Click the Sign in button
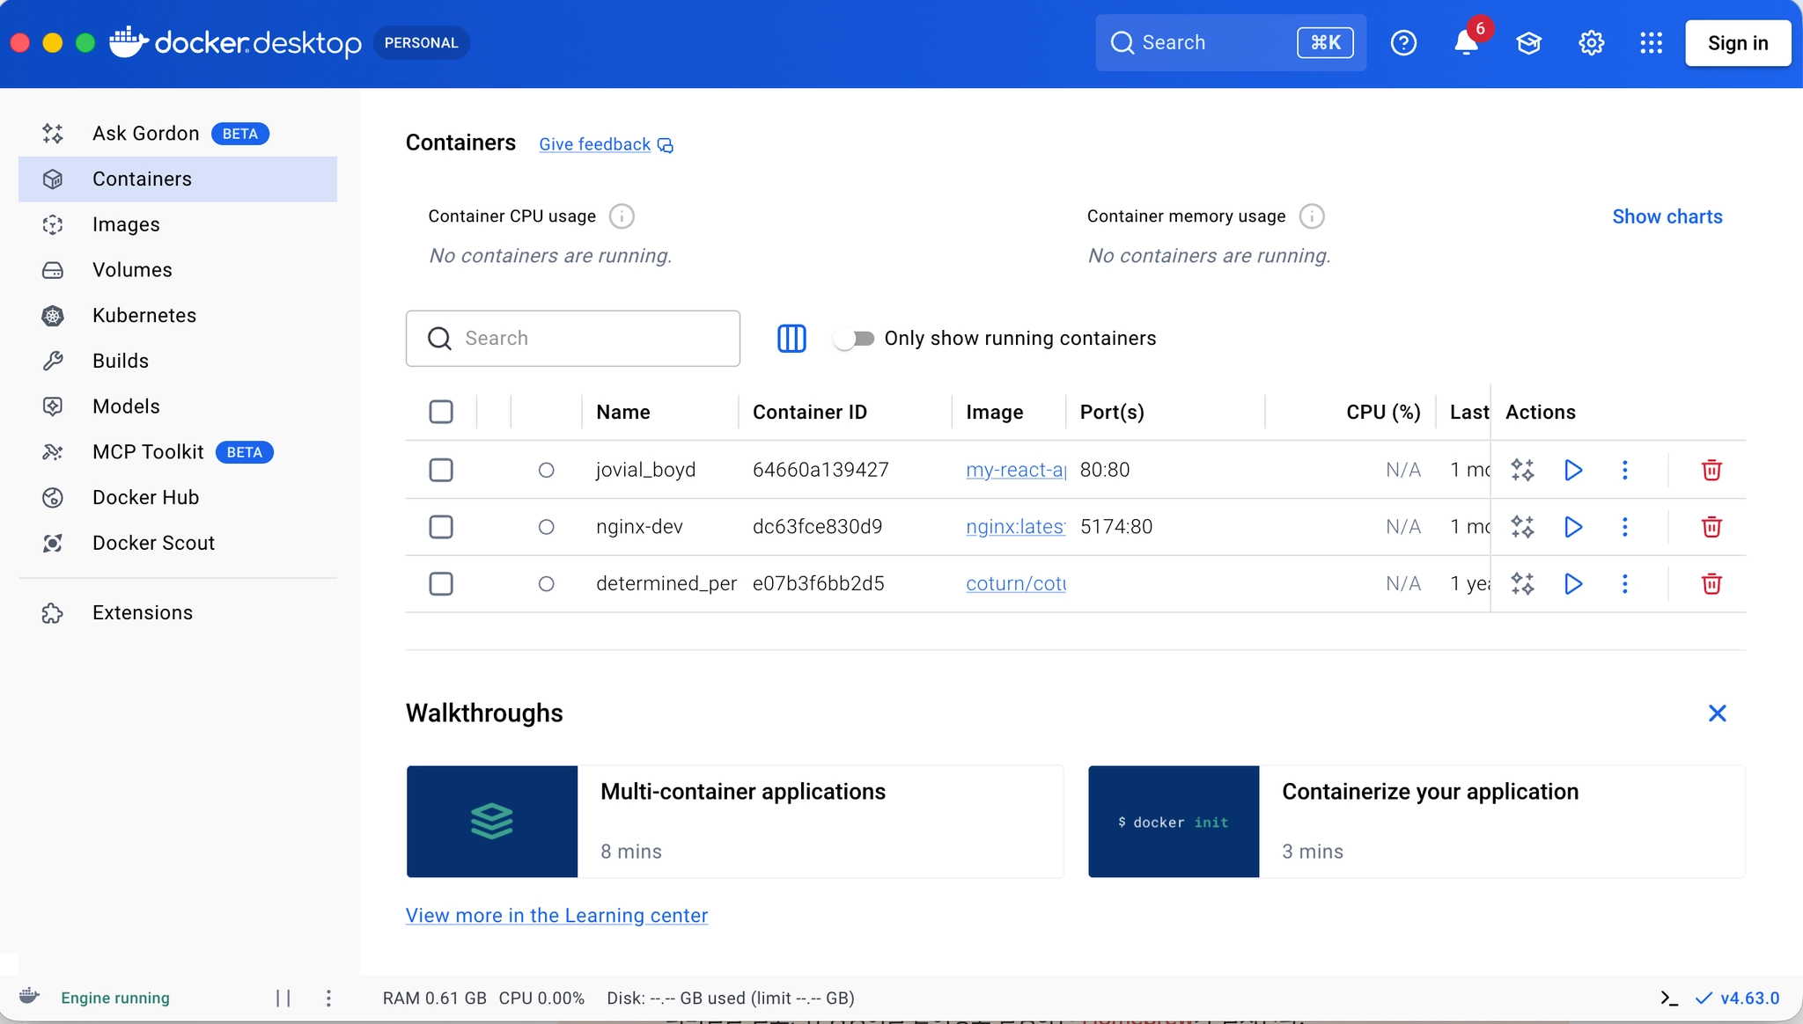Image resolution: width=1803 pixels, height=1024 pixels. (x=1737, y=43)
